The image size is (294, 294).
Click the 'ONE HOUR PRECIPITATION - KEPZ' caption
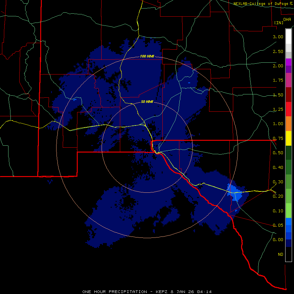(x=126, y=292)
